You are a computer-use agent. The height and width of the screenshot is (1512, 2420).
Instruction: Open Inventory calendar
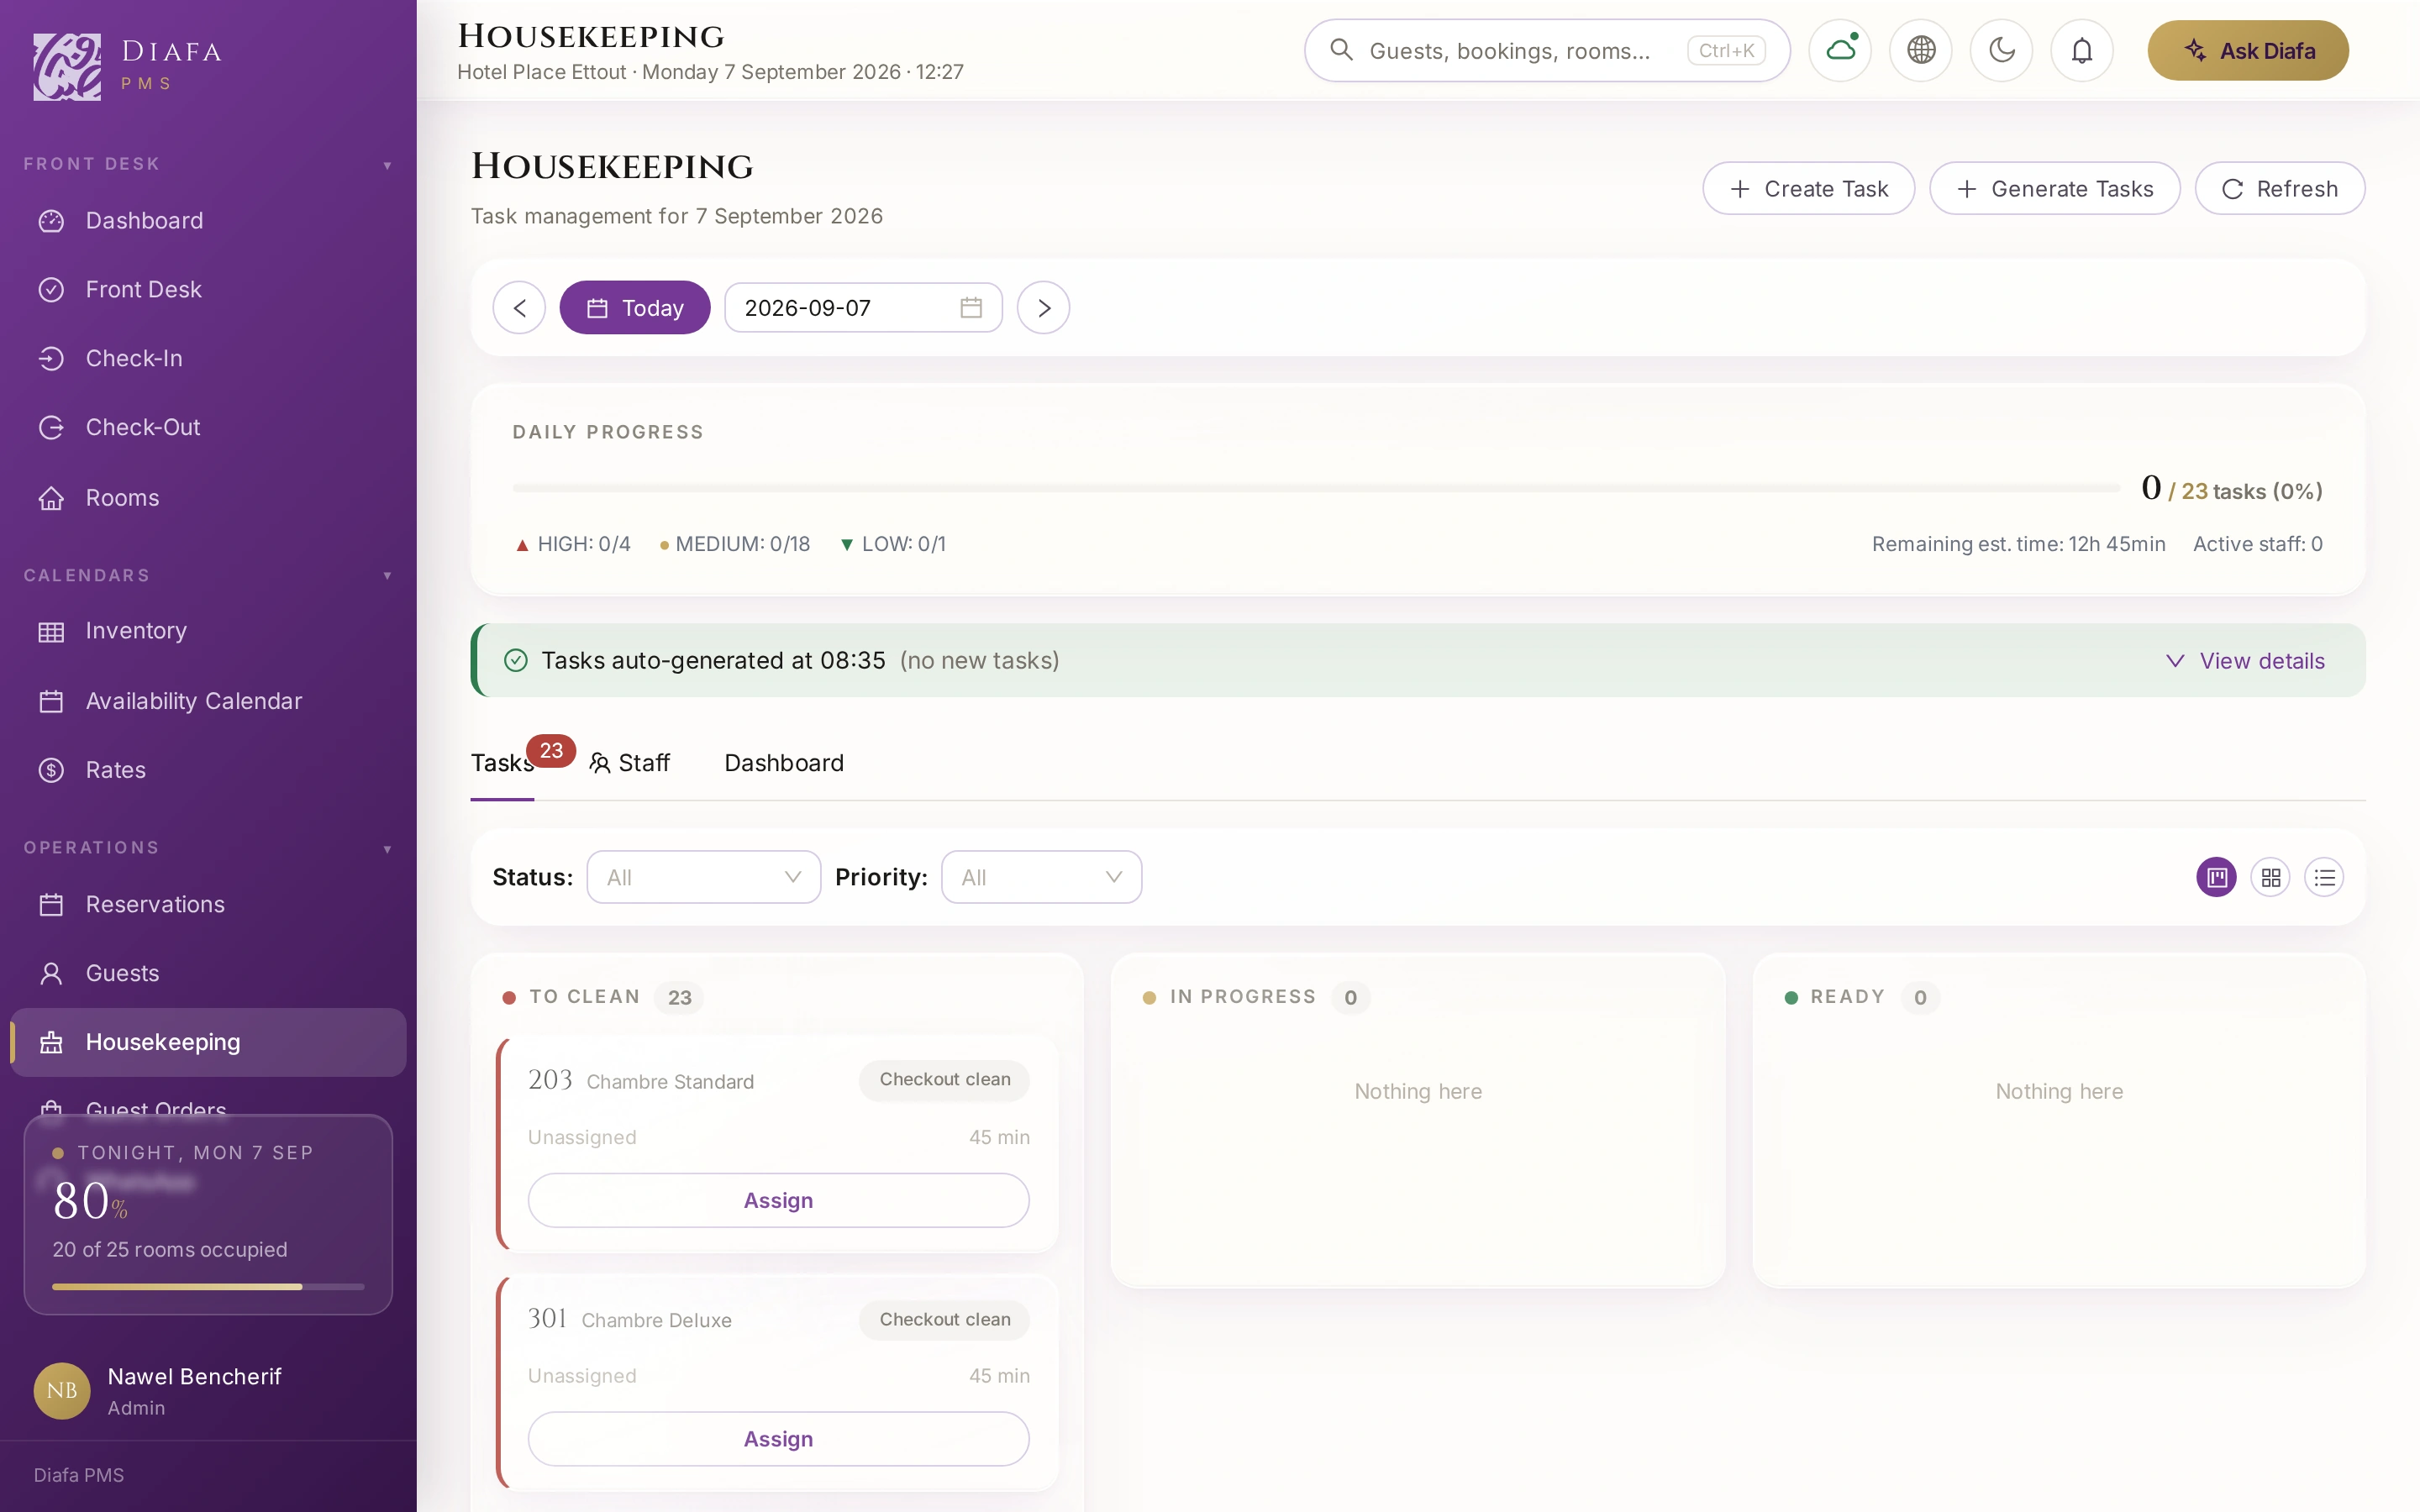click(x=208, y=631)
